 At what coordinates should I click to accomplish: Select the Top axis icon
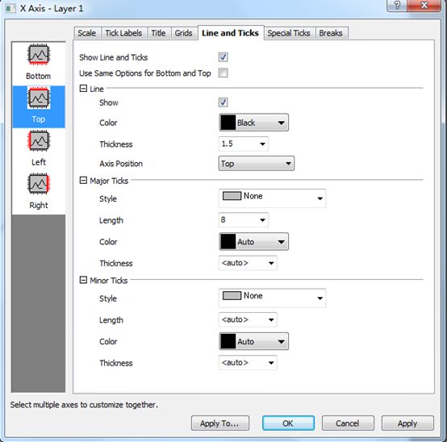pyautogui.click(x=39, y=98)
